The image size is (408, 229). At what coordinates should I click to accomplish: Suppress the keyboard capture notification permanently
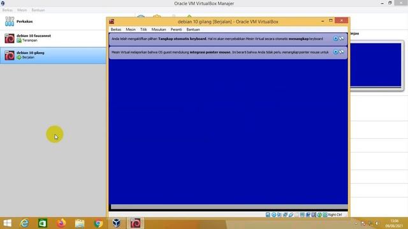[342, 38]
